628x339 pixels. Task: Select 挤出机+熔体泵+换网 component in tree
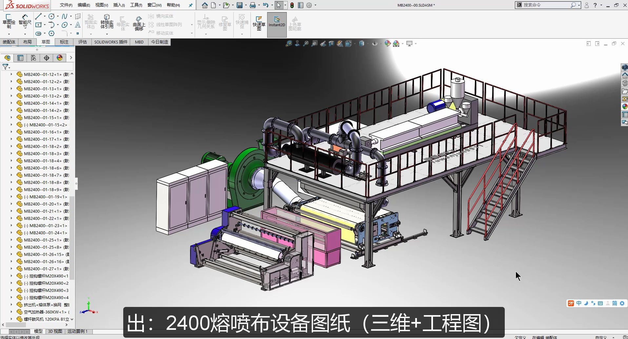(43, 305)
